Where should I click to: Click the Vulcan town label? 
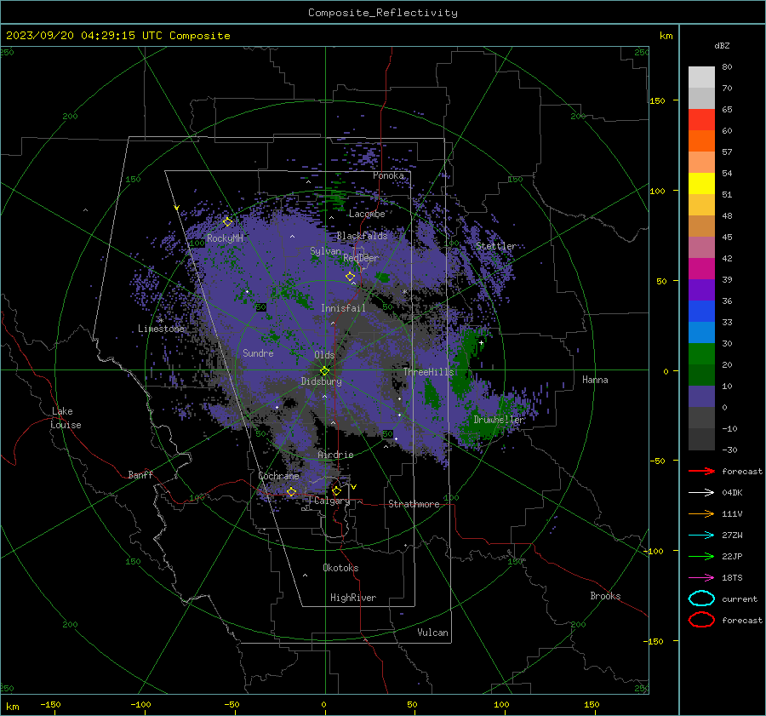432,633
